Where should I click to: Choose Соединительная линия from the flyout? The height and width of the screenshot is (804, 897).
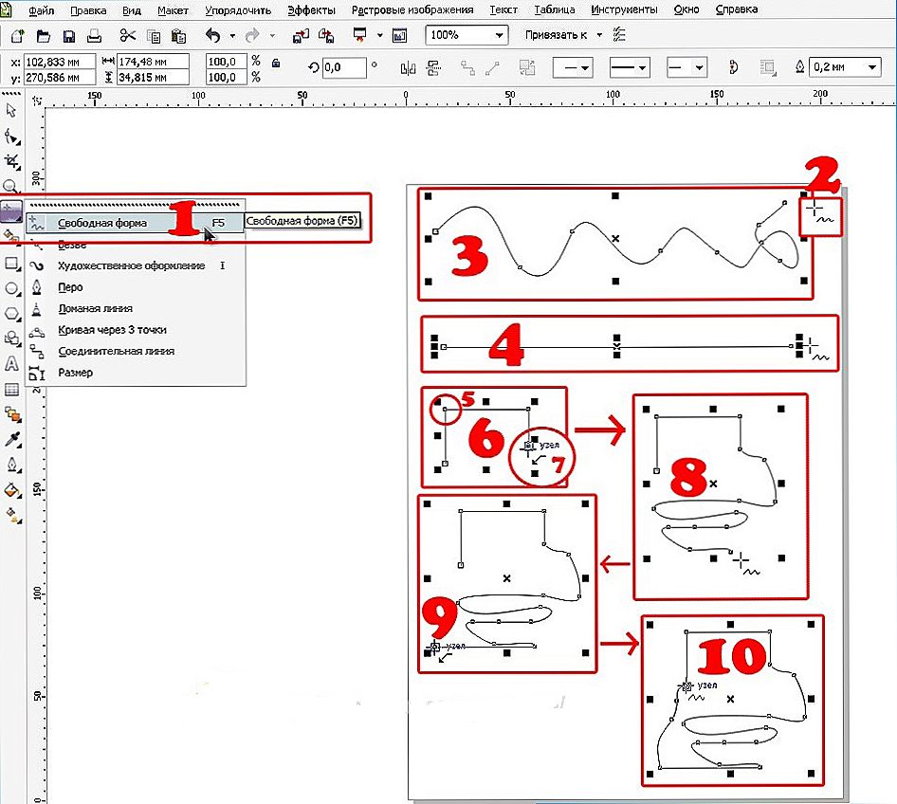[x=135, y=351]
